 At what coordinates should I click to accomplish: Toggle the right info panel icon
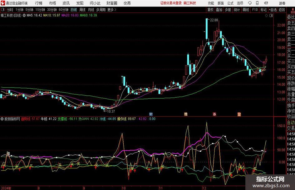(271, 16)
